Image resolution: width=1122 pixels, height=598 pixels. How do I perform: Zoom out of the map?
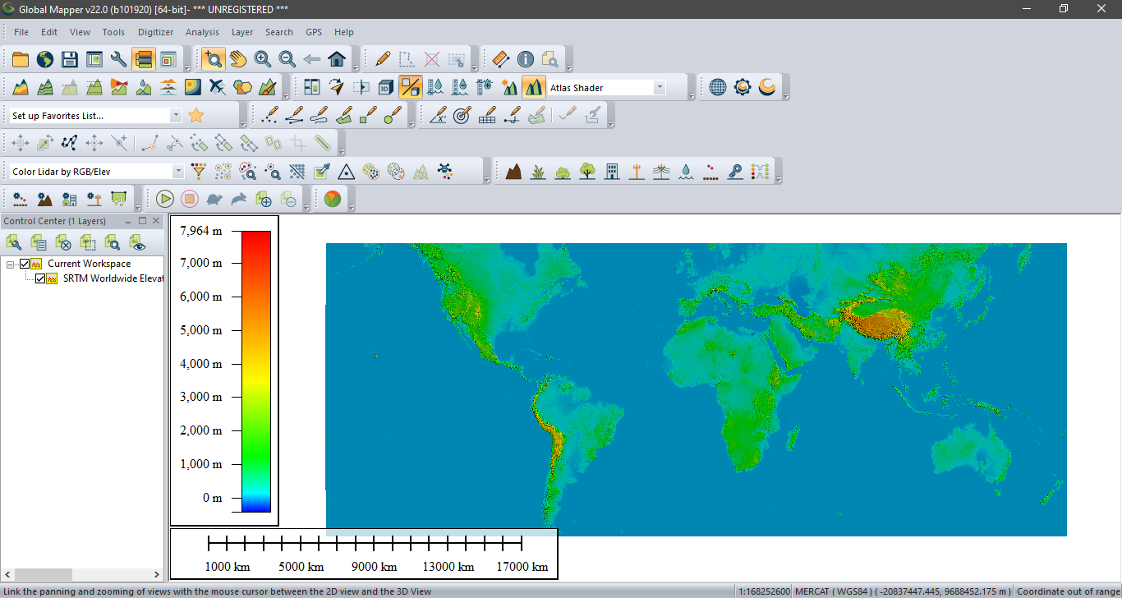click(287, 59)
